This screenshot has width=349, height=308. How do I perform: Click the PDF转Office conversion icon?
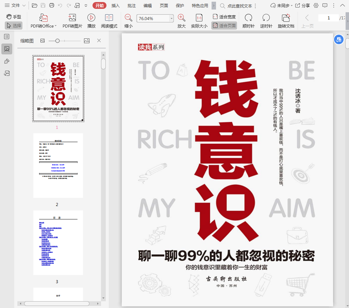pos(44,18)
